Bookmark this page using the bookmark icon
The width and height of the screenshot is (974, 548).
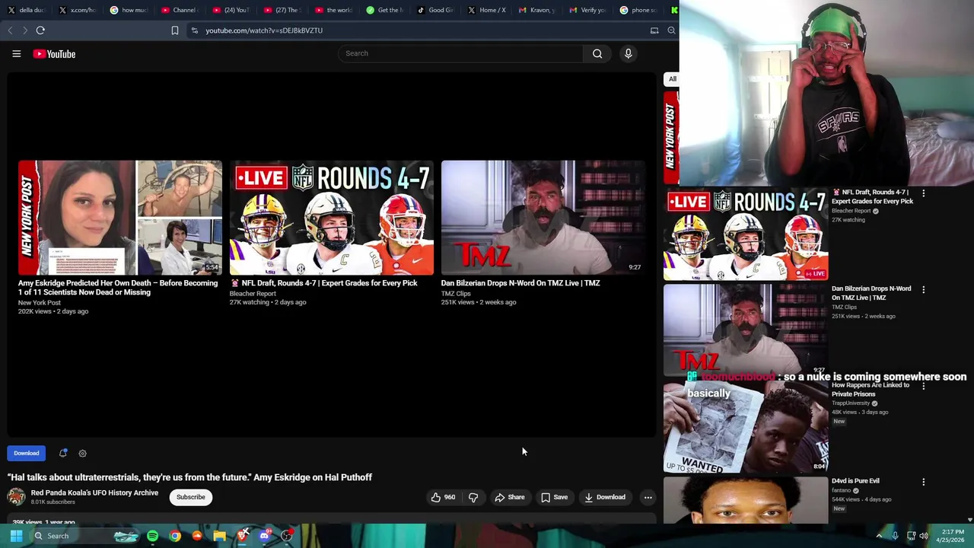tap(174, 30)
